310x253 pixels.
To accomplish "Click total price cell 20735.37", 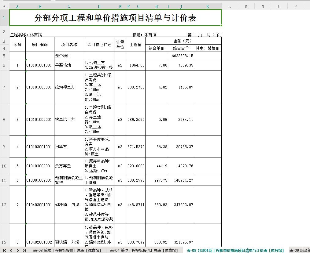I will click(x=181, y=146).
